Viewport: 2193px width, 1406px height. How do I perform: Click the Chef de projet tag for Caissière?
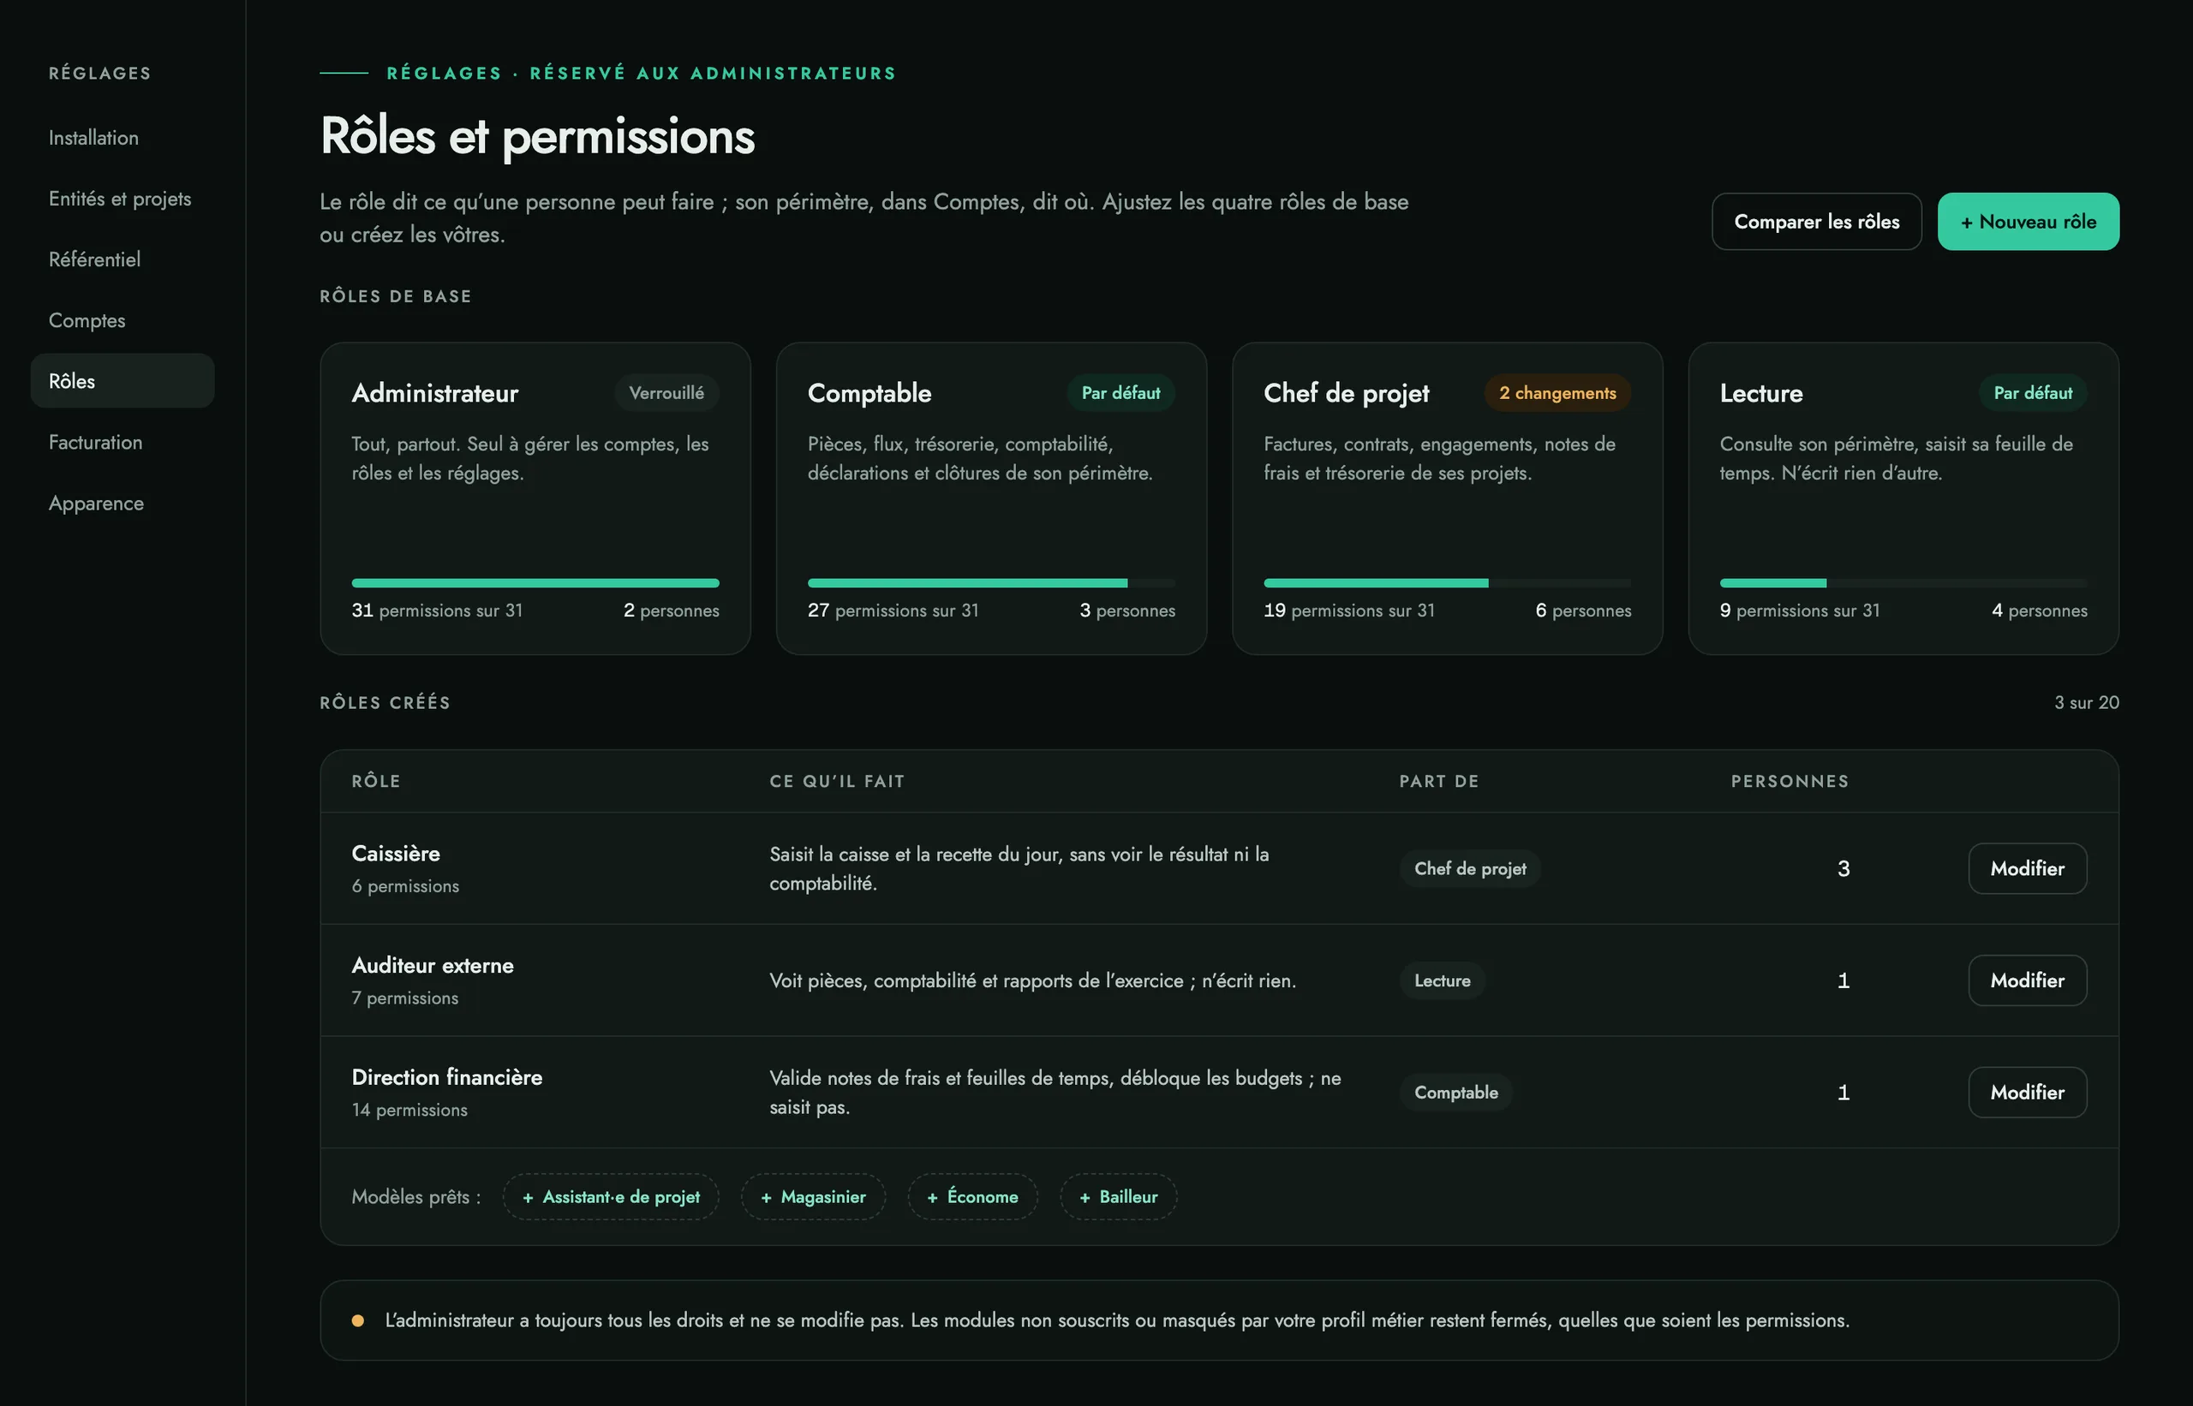click(1470, 868)
